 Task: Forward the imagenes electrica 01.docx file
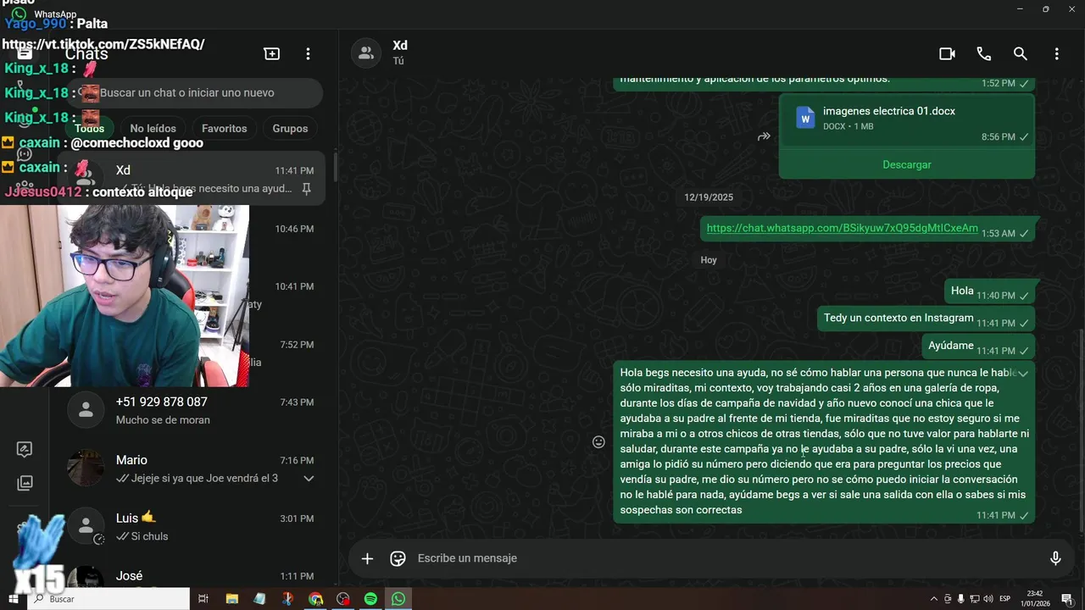pyautogui.click(x=764, y=136)
